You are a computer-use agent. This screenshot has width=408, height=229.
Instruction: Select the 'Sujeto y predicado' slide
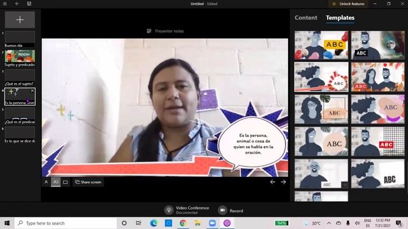[20, 59]
